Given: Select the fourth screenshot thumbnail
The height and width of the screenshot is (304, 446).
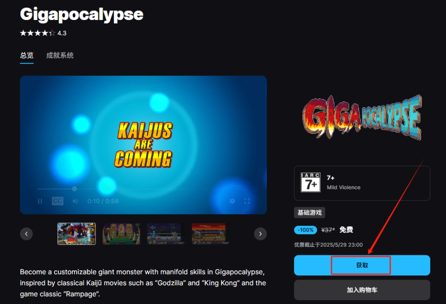Looking at the screenshot, I should point(210,234).
